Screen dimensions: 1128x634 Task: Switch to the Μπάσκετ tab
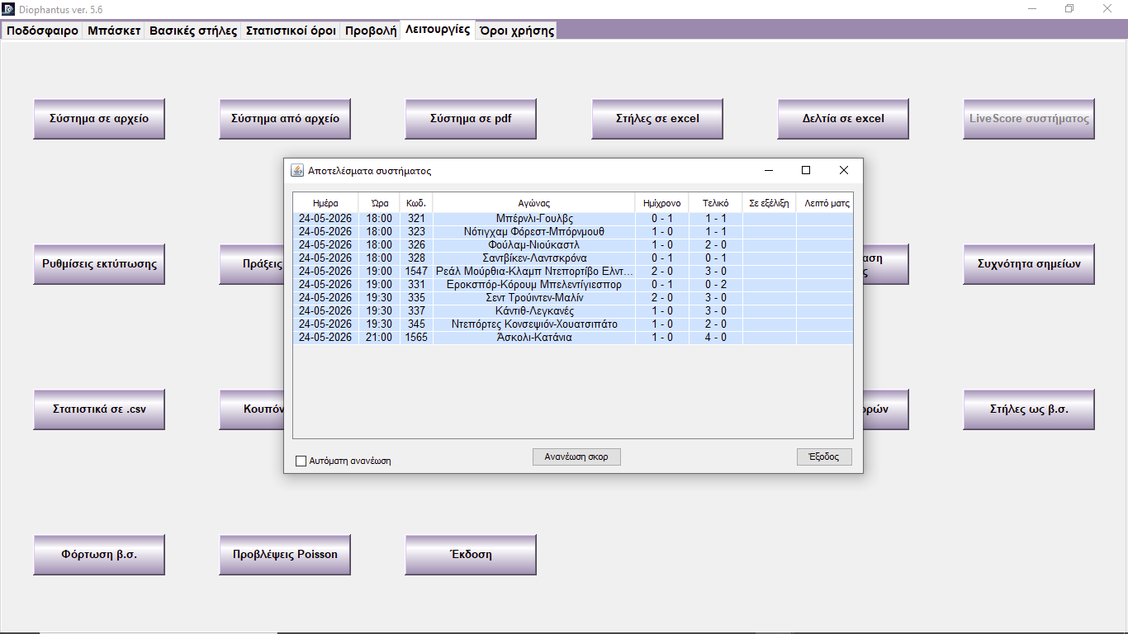114,31
